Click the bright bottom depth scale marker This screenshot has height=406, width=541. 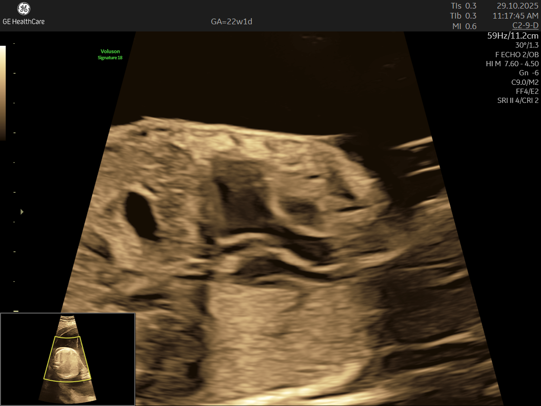point(16,311)
